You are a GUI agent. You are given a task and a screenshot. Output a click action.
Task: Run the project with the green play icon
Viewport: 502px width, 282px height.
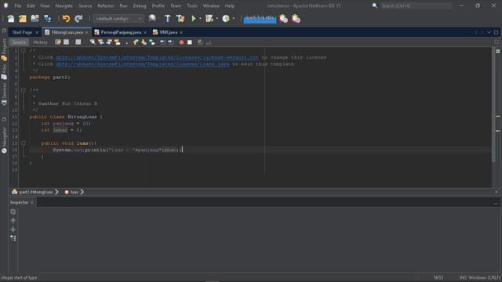(x=194, y=19)
